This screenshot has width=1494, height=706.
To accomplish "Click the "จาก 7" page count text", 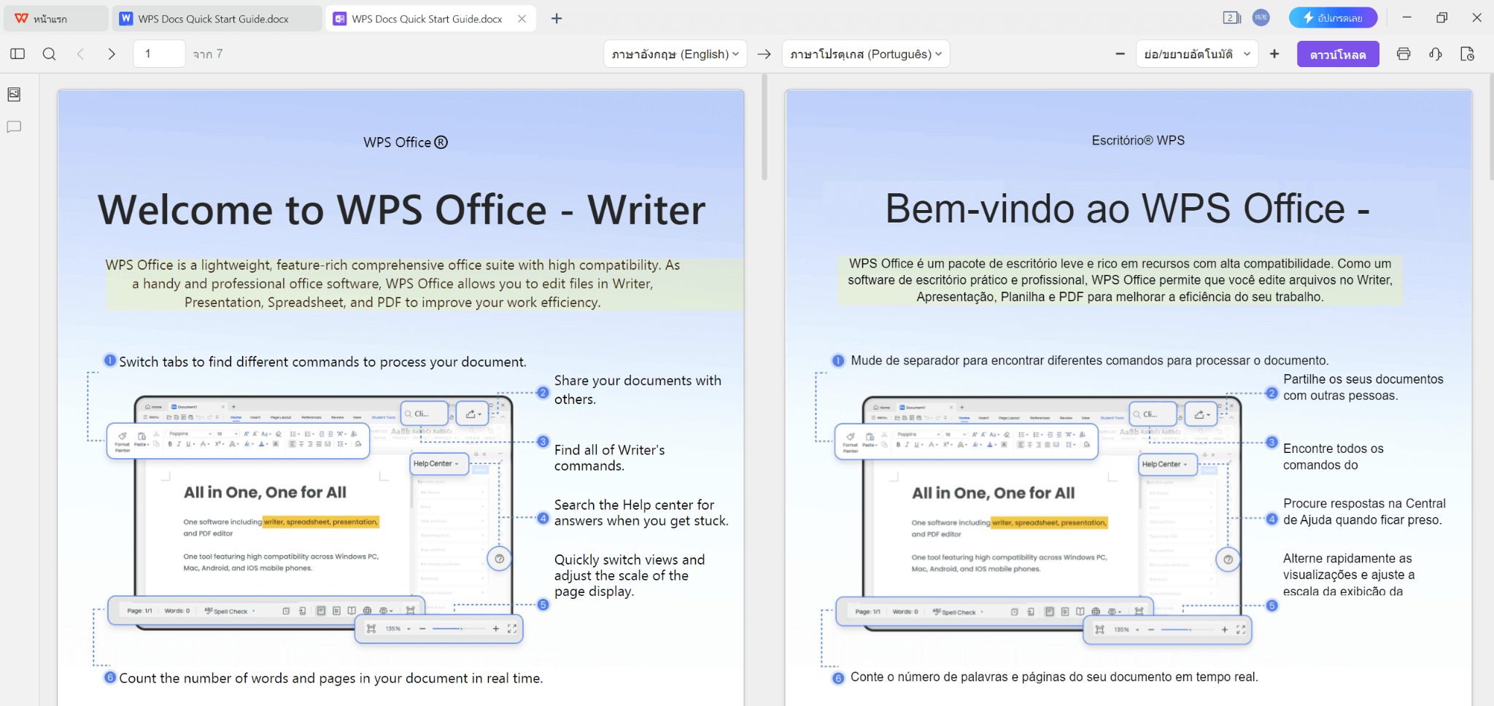I will 208,54.
